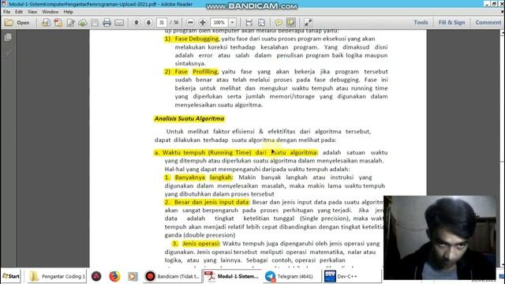Click the dark red triangle taskbar icon
This screenshot has width=505, height=284.
click(96, 276)
